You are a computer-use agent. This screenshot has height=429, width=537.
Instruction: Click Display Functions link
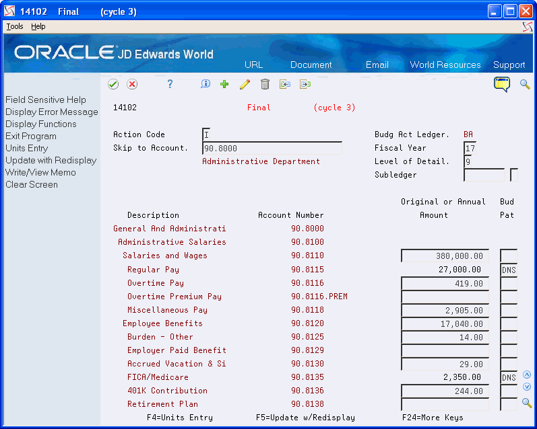(x=40, y=124)
